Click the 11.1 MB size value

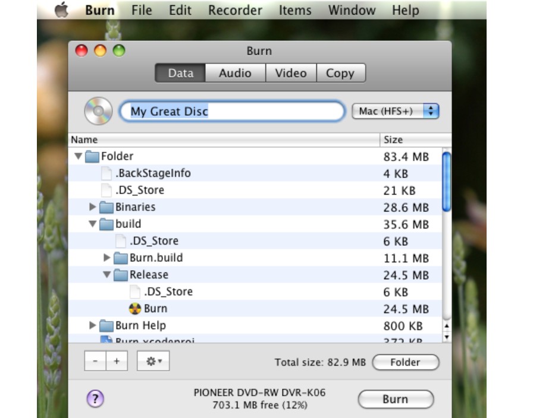click(406, 258)
